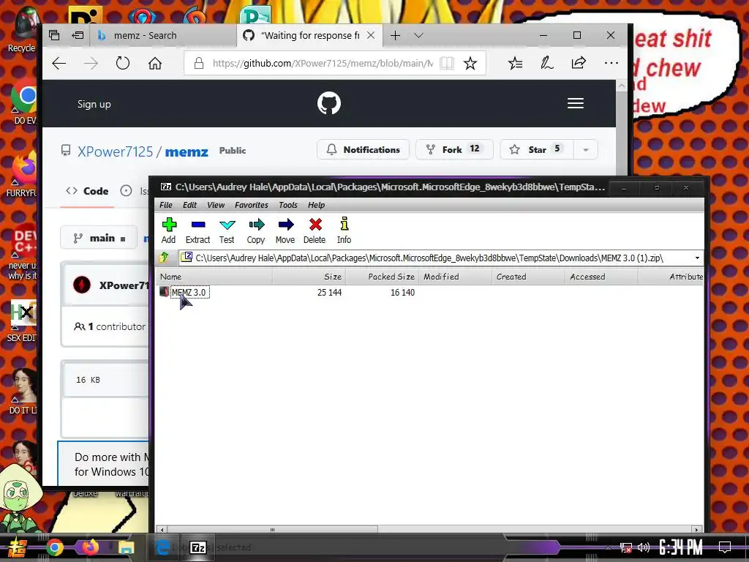Viewport: 749px width, 562px height.
Task: Click the network icon in system tray
Action: point(626,547)
